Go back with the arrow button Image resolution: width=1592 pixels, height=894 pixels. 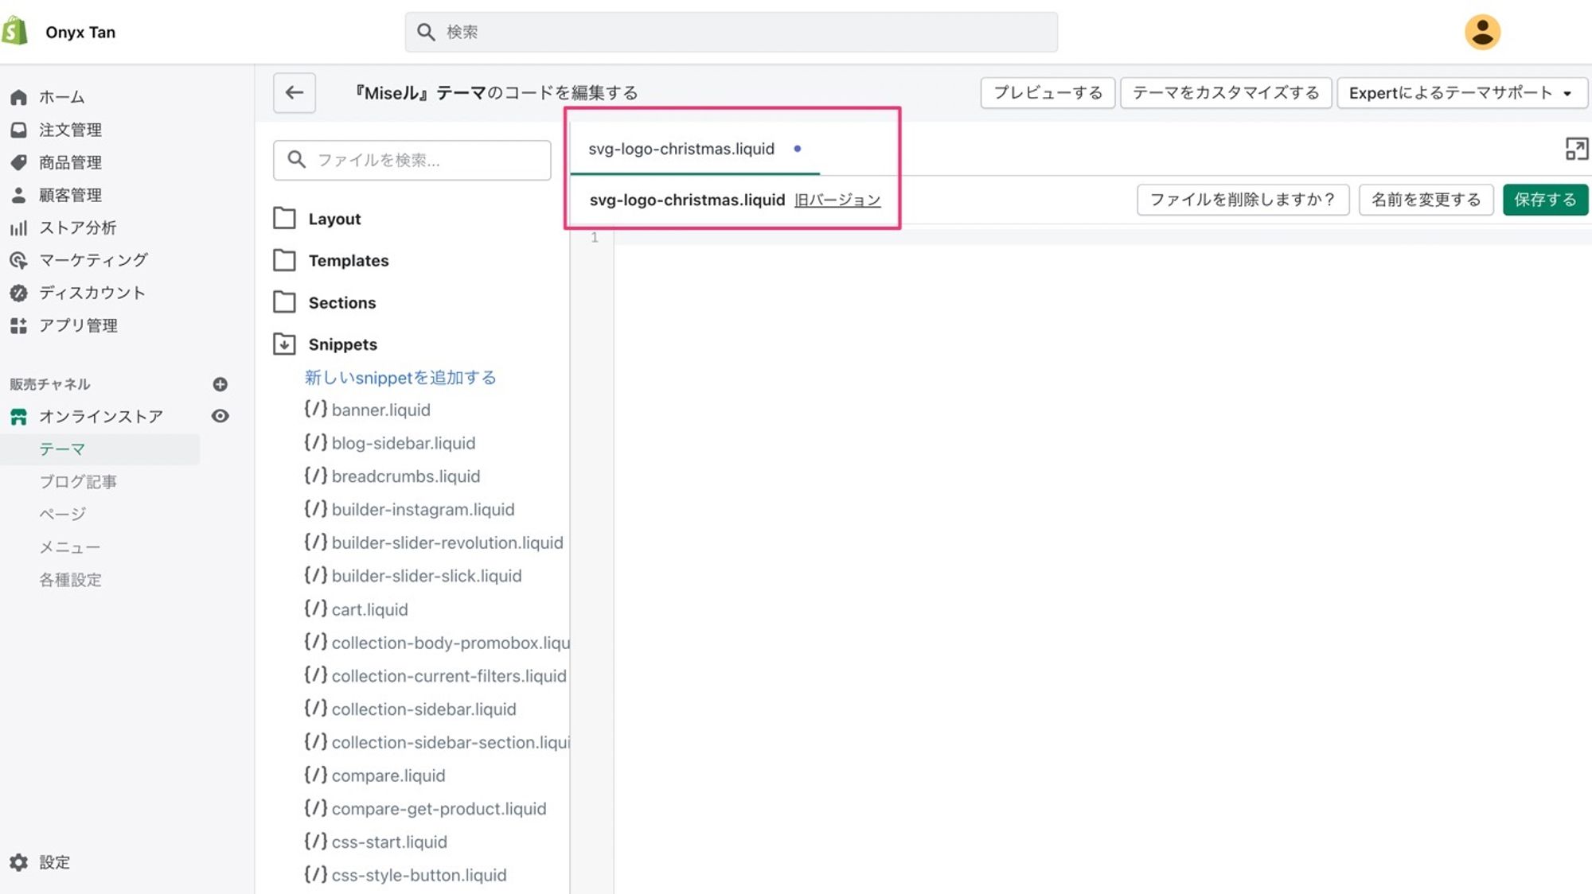pyautogui.click(x=295, y=92)
